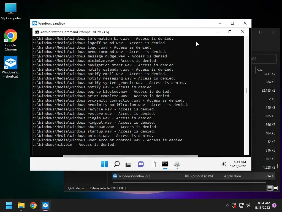The height and width of the screenshot is (212, 282).
Task: Select Windows Sandbox in host taskbar
Action: coord(45,205)
